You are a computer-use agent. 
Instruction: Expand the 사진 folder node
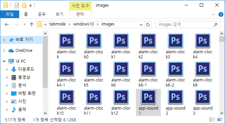[7, 102]
